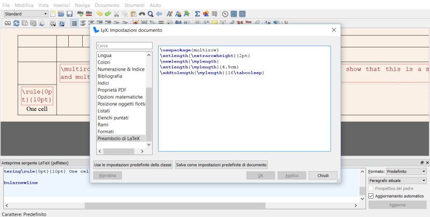Run the spellchecker with green check icon
Image resolution: width=430 pixels, height=217 pixels.
(x=80, y=14)
